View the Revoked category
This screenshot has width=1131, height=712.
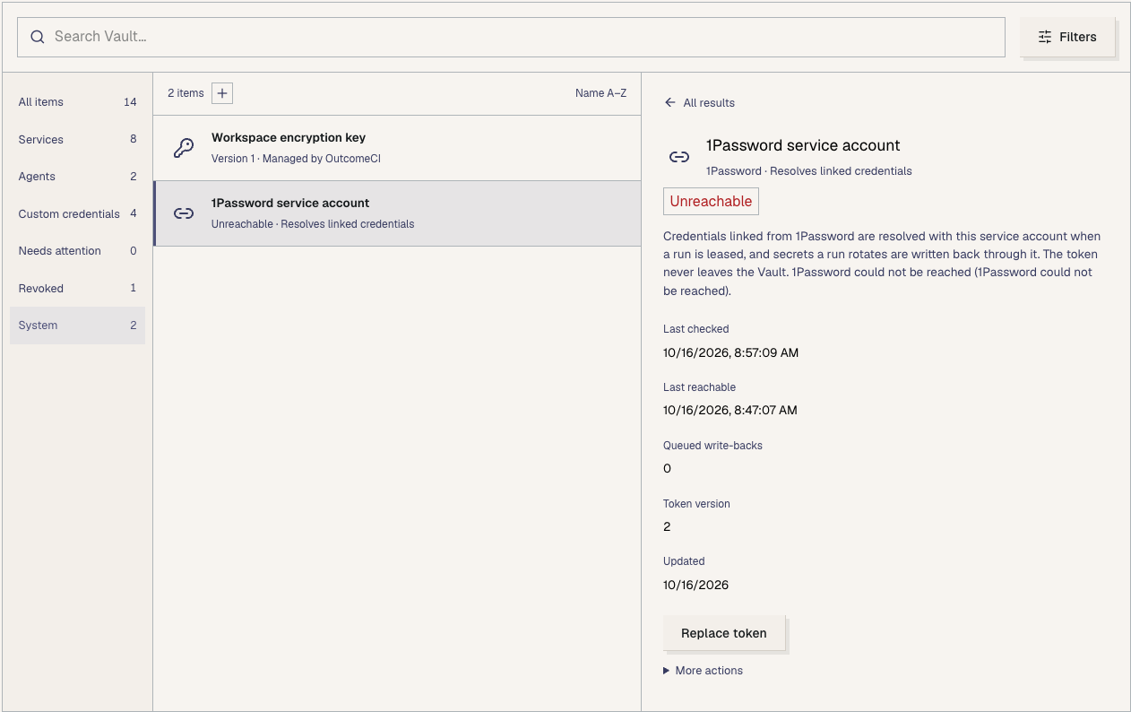[77, 289]
